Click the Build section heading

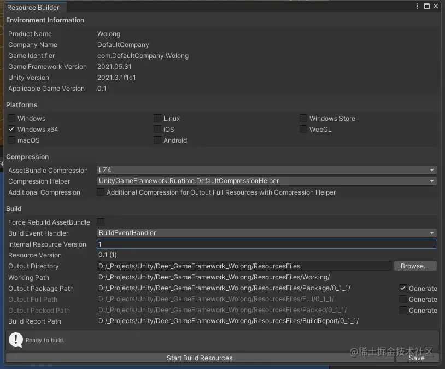[14, 209]
